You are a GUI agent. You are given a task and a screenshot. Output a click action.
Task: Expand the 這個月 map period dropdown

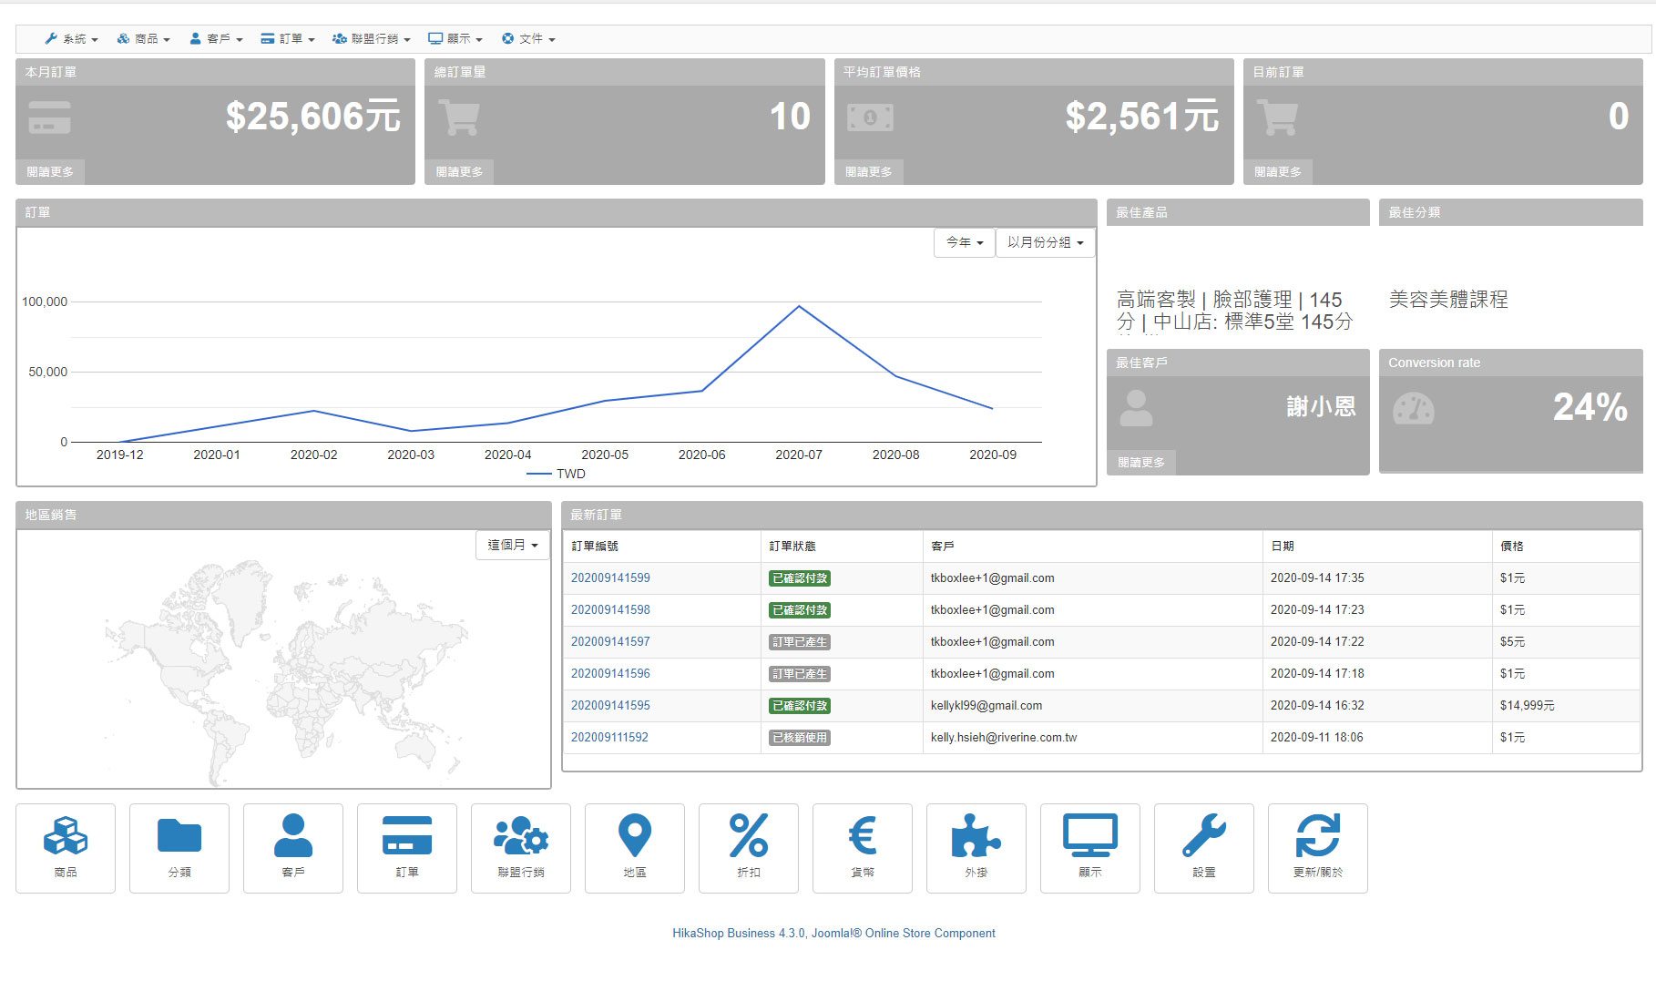pyautogui.click(x=513, y=545)
